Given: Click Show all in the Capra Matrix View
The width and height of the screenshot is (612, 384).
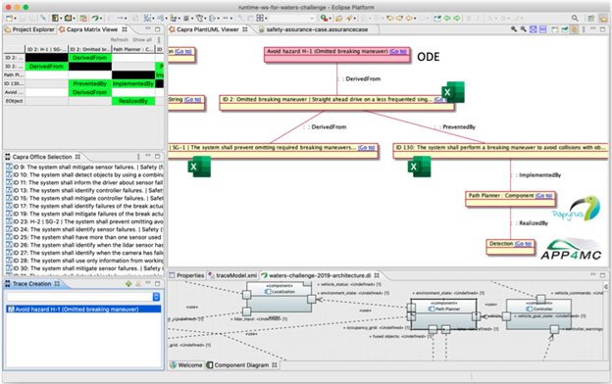Looking at the screenshot, I should (x=142, y=40).
